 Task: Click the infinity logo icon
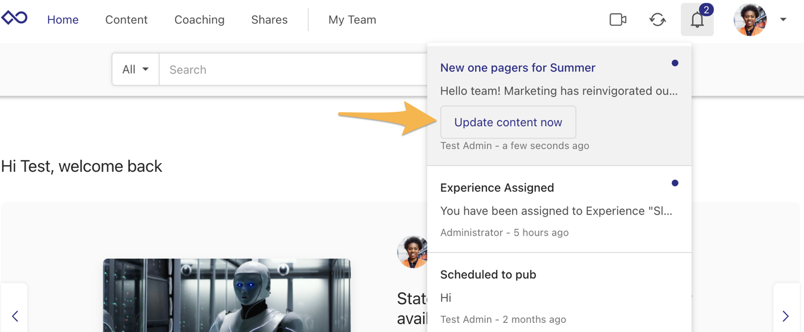pos(14,19)
